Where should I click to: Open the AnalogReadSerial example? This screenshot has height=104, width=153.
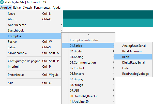coord(133,46)
